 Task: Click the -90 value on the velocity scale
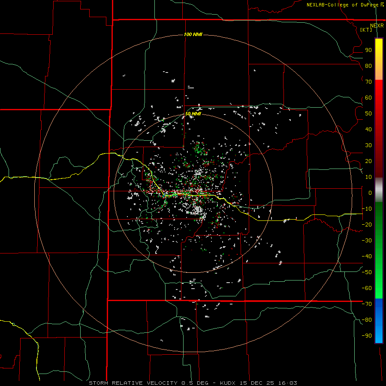pyautogui.click(x=367, y=336)
